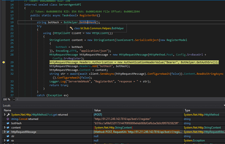225x144 pixels.
Task: Click the catch (Exception ex) line
Action: [52, 95]
